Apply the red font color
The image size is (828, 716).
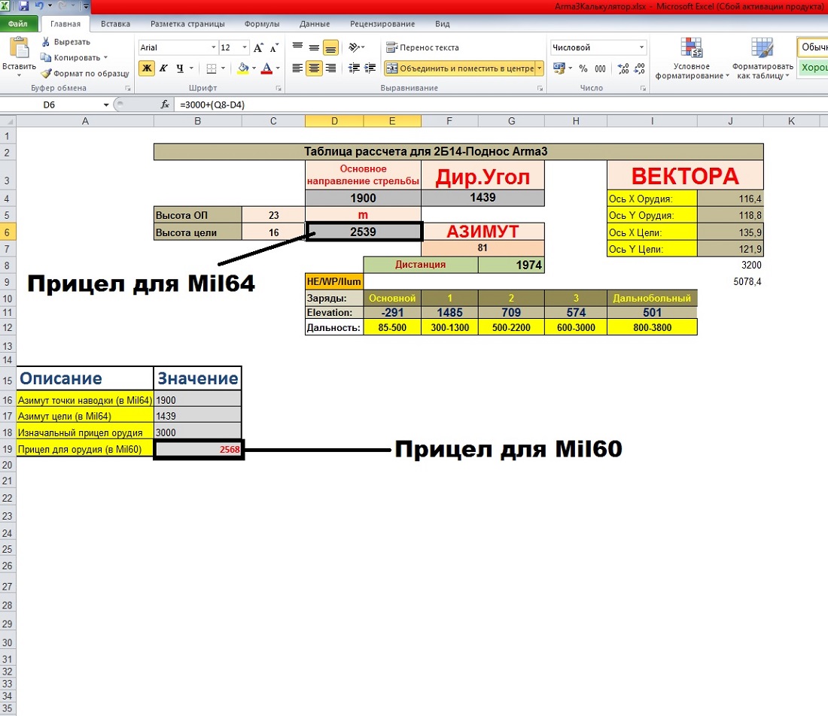tap(266, 68)
